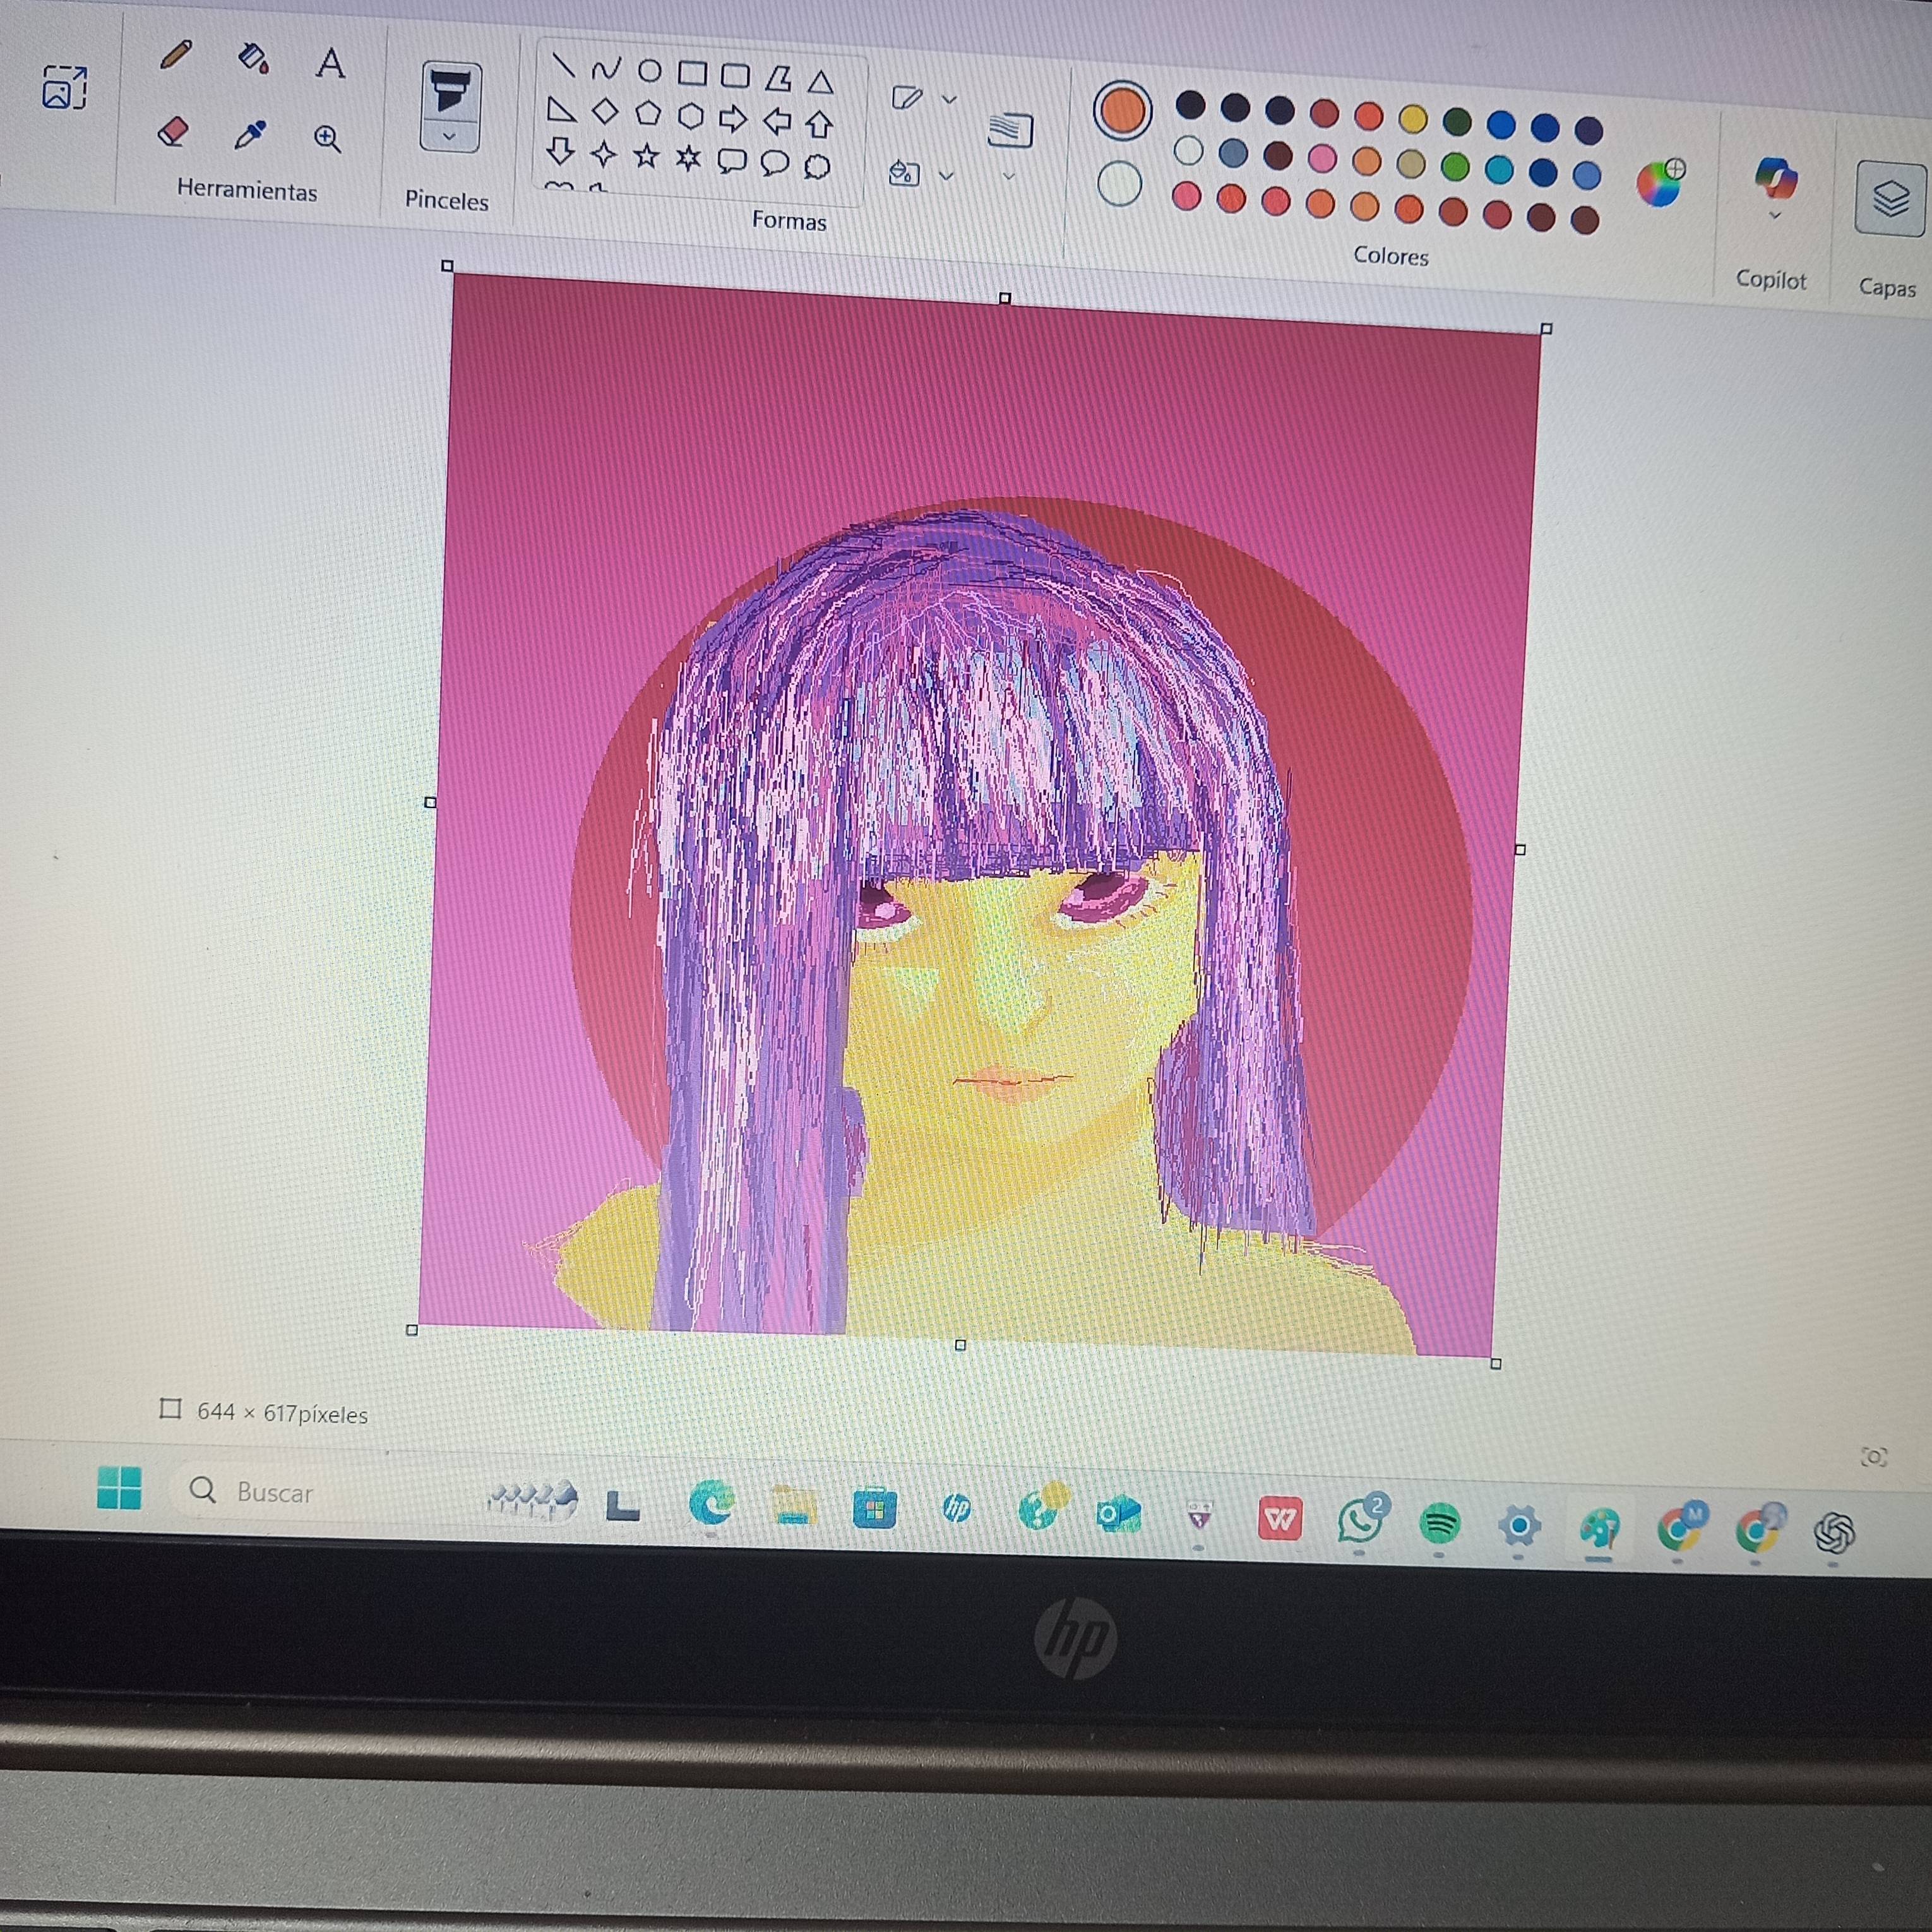The height and width of the screenshot is (1932, 1932).
Task: Expand the shape fill dropdown arrow
Action: pos(946,176)
